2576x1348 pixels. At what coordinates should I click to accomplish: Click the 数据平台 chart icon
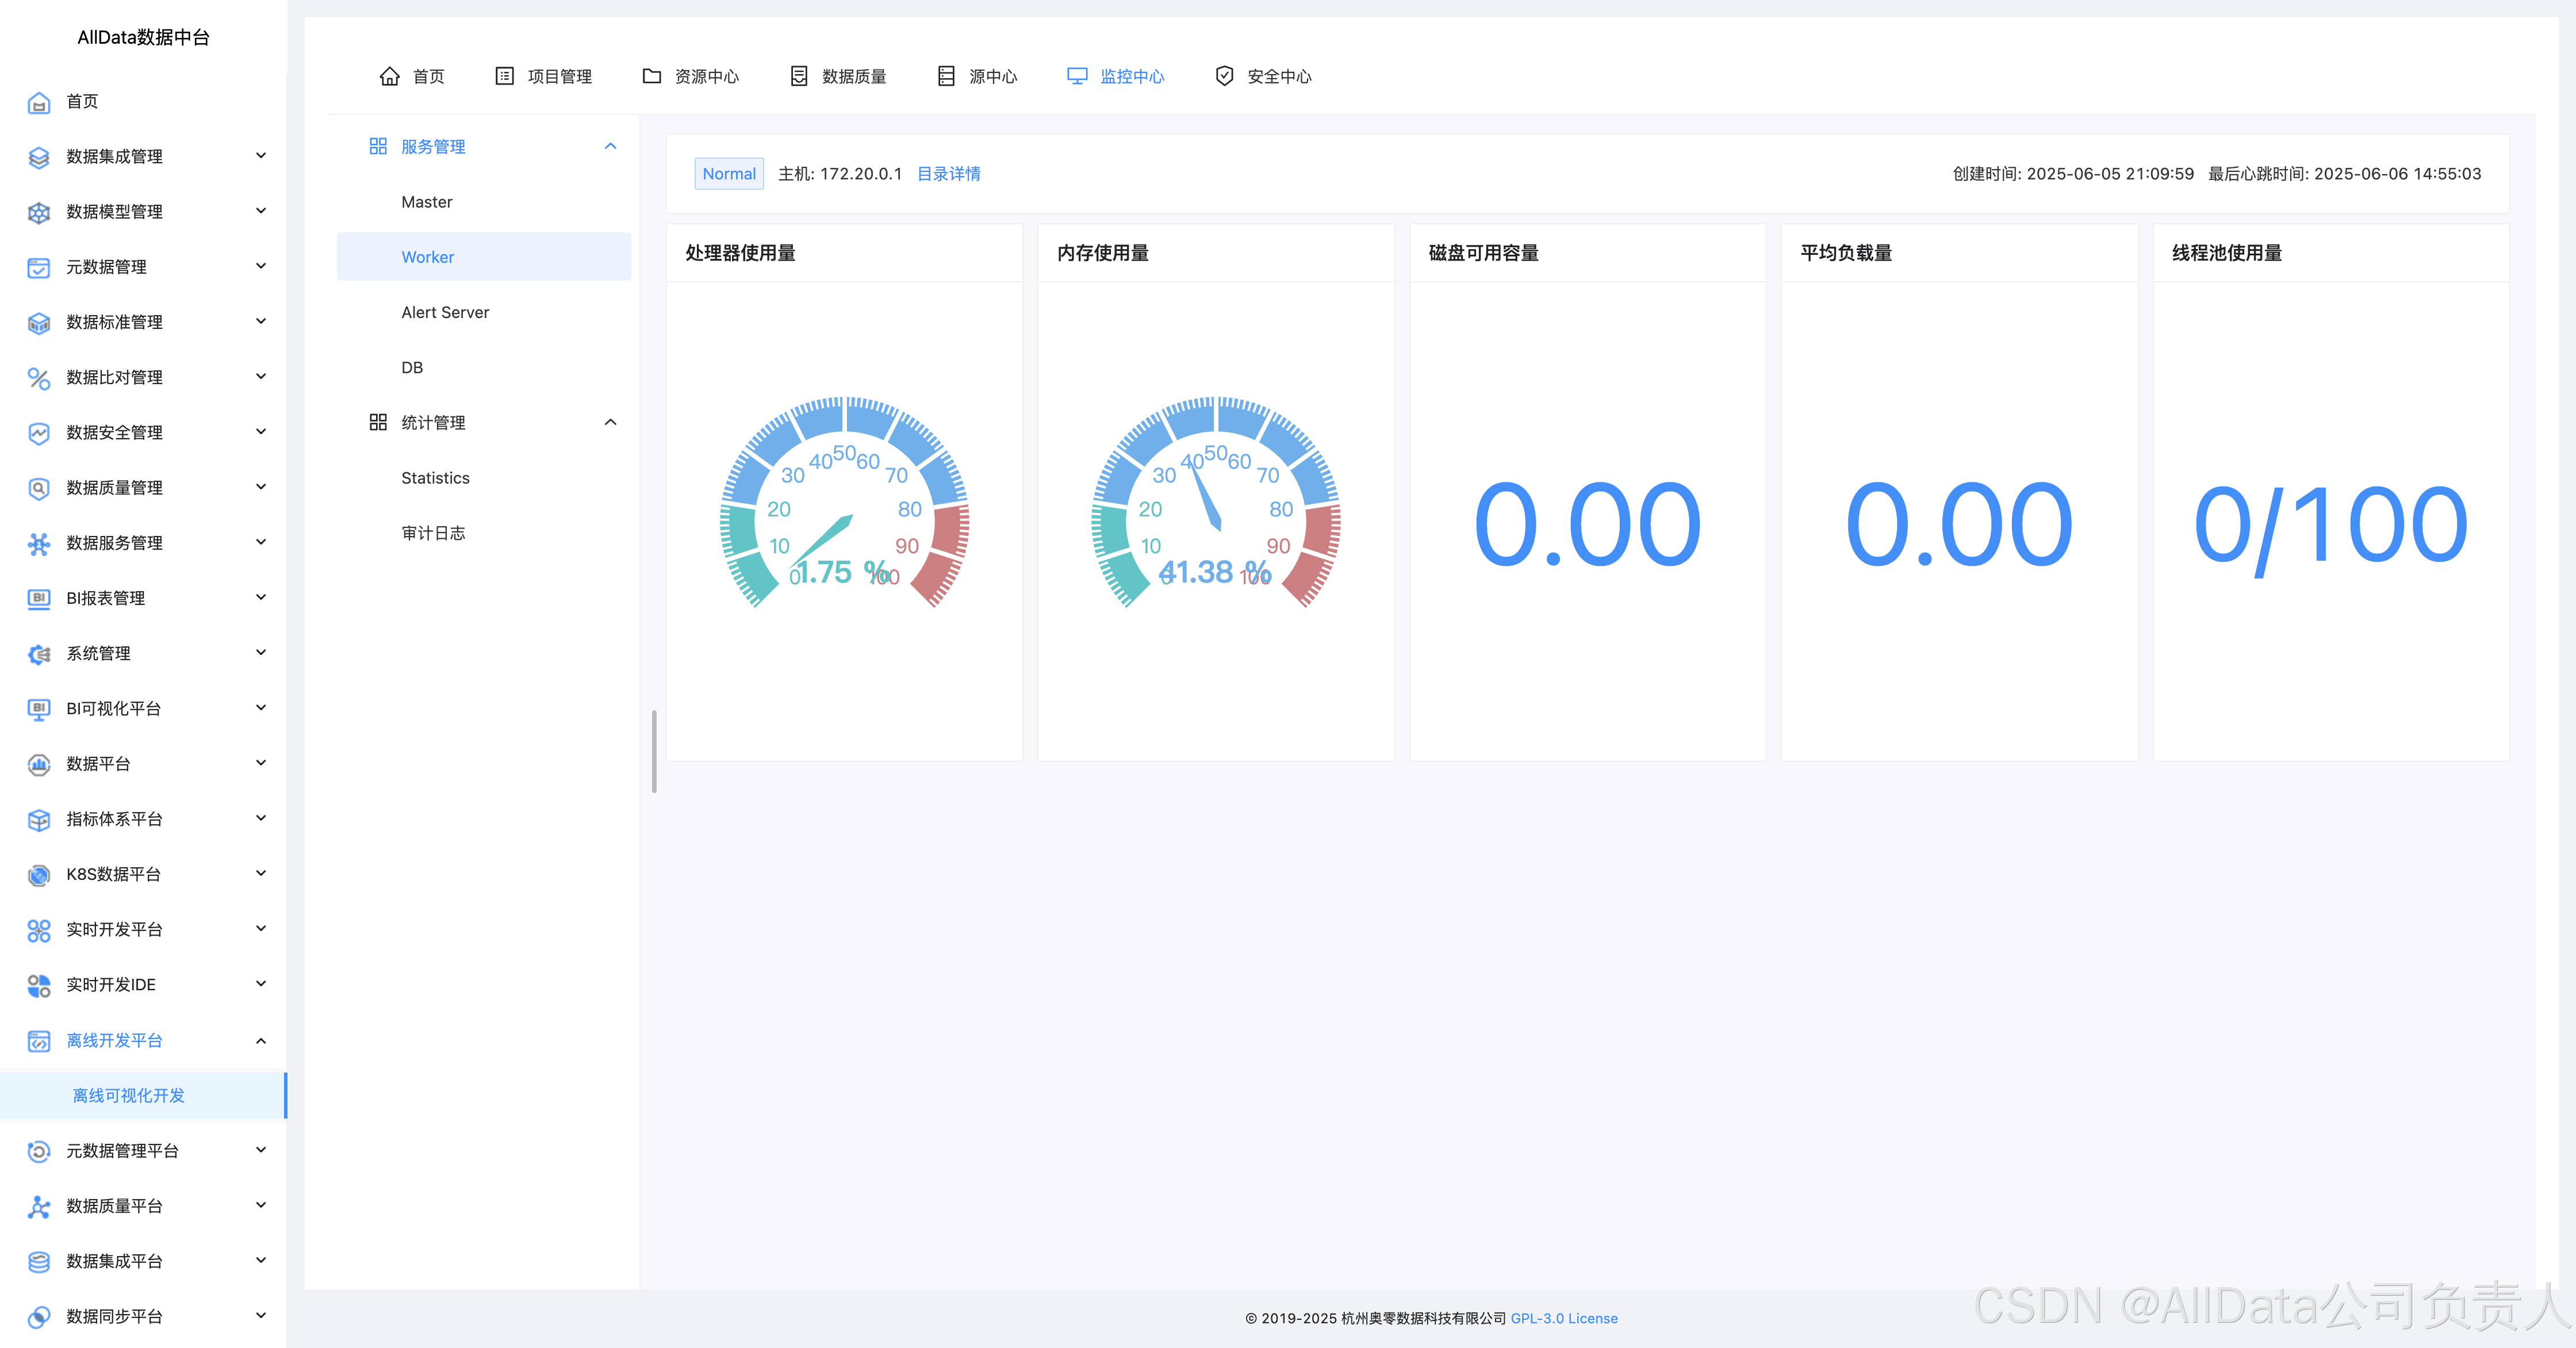(x=38, y=764)
